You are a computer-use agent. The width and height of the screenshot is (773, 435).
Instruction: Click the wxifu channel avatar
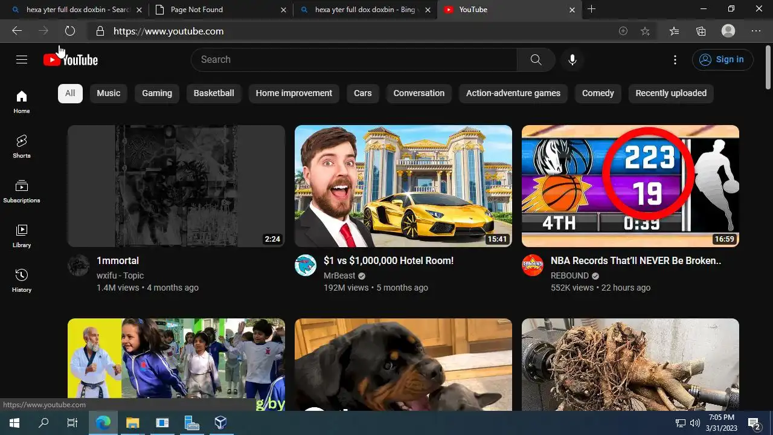click(x=79, y=265)
